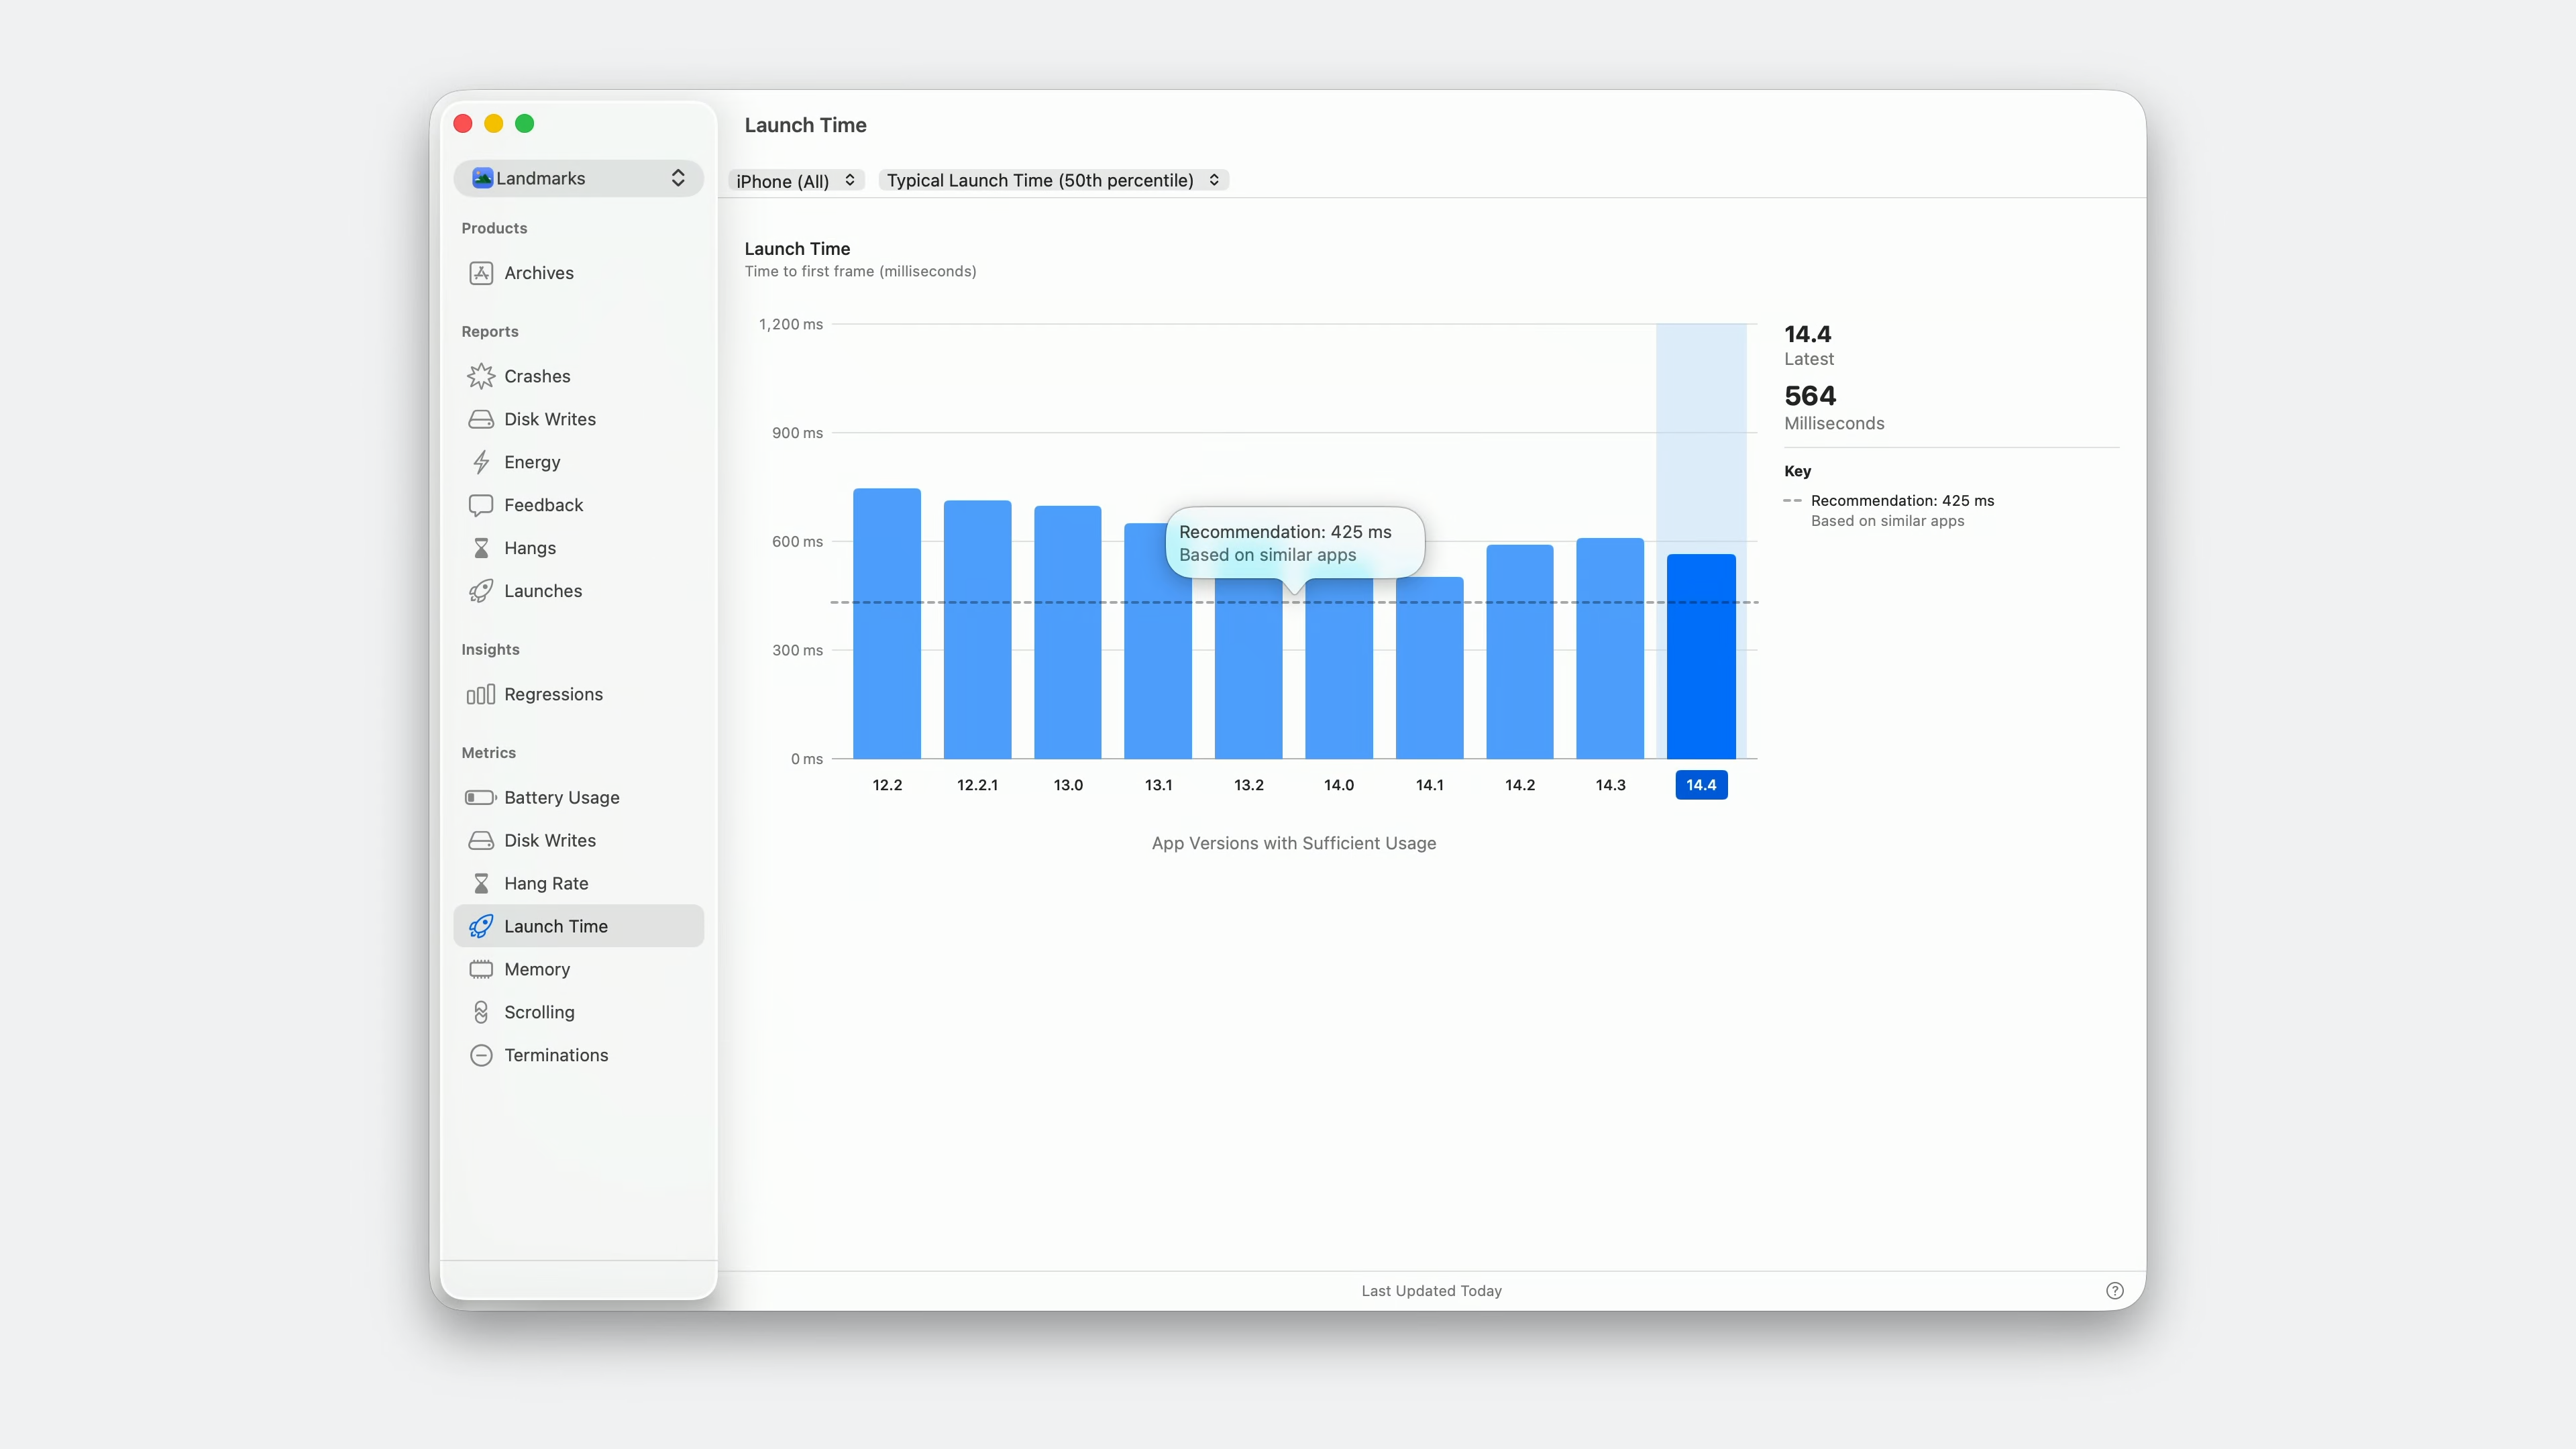Click the 14.1 version bar in chart

pyautogui.click(x=1429, y=668)
